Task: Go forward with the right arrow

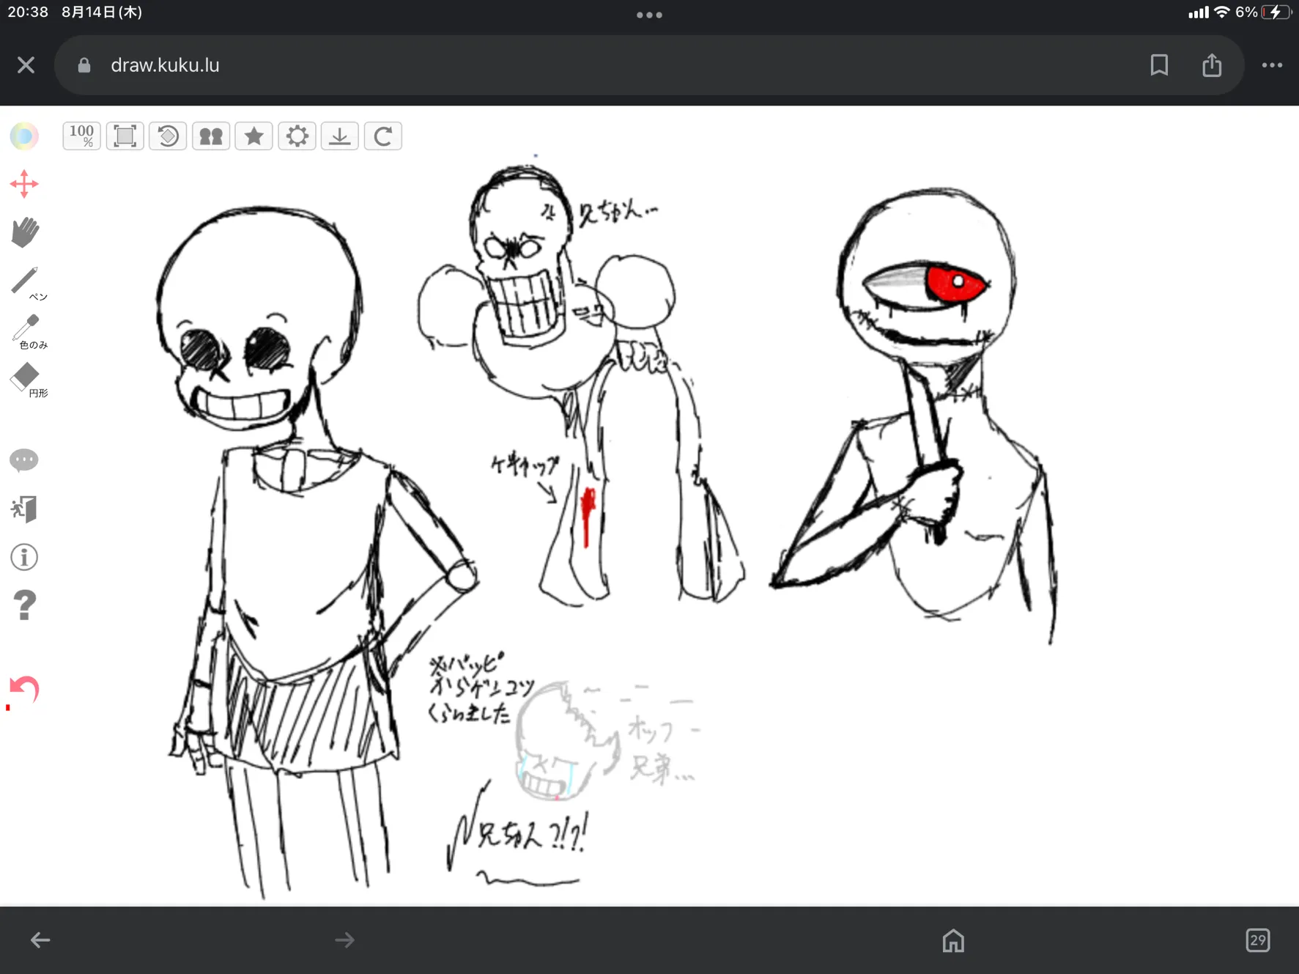Action: (x=344, y=940)
